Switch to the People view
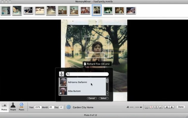Screen dimensions: 188x118 click(13, 107)
